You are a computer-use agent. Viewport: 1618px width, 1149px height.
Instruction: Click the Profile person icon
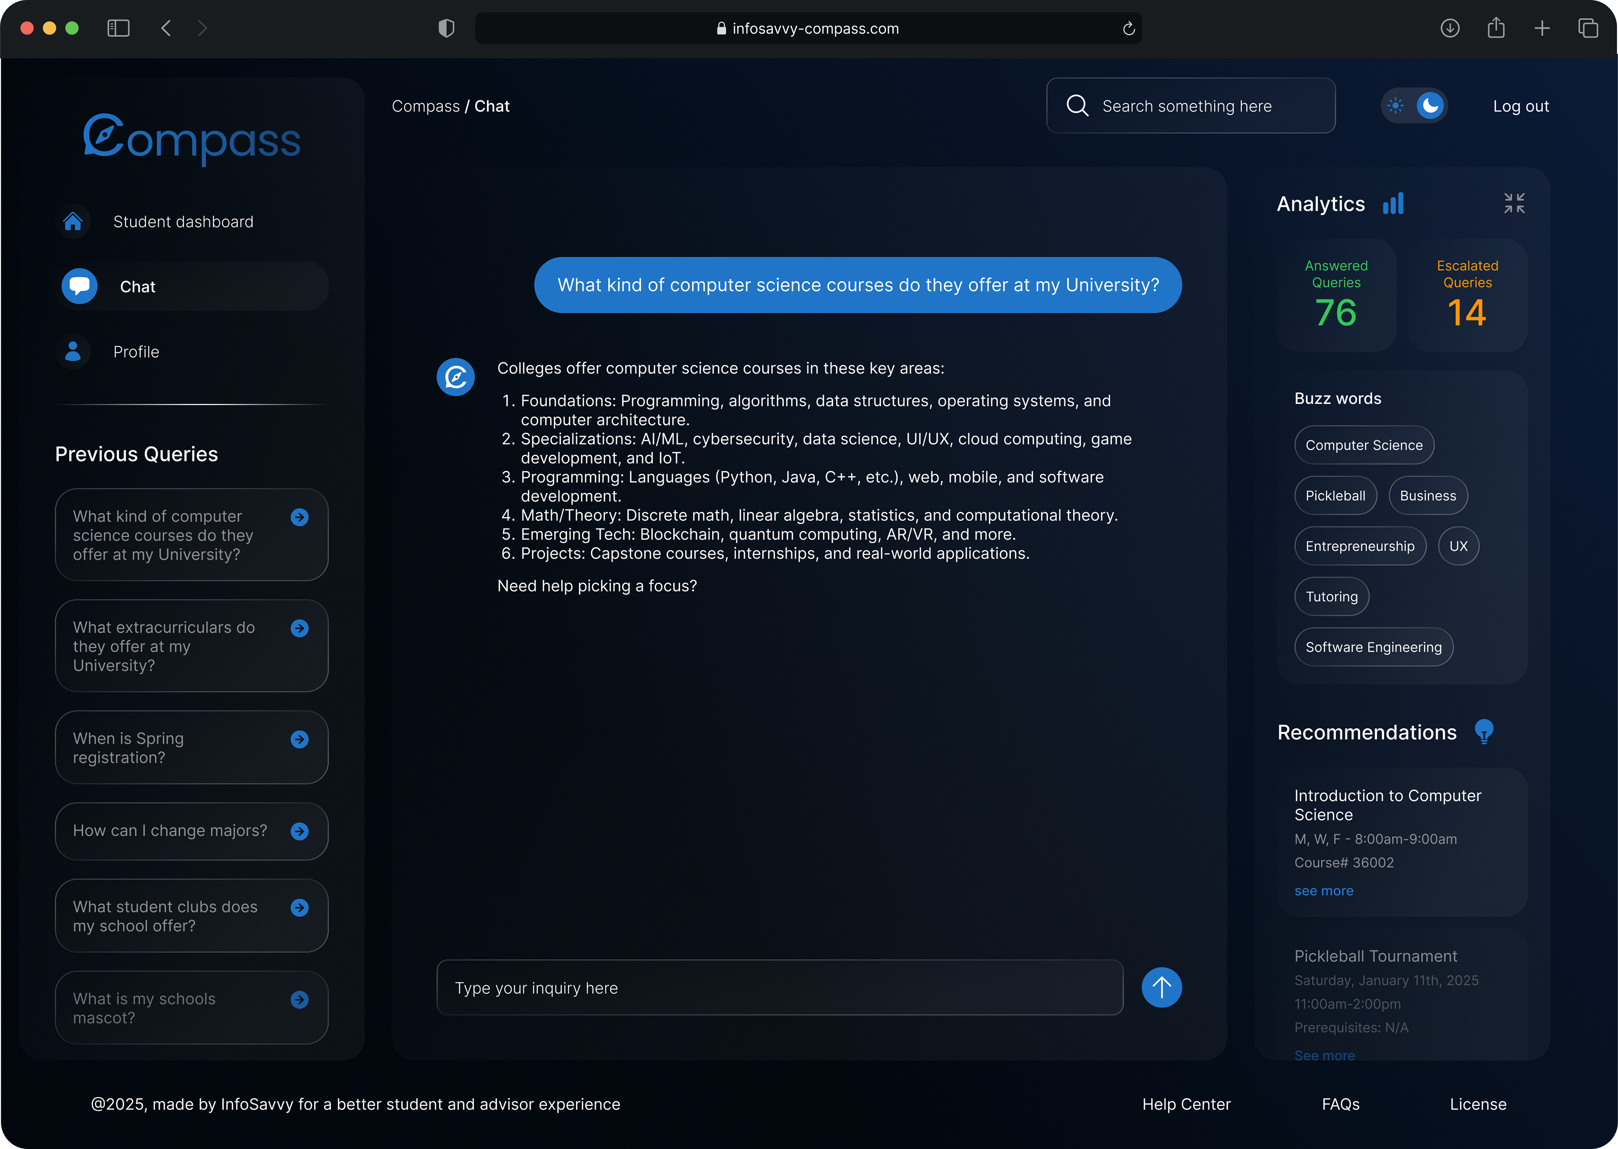click(x=73, y=352)
